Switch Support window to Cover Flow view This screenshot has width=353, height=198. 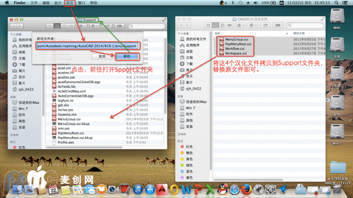pyautogui.click(x=71, y=26)
